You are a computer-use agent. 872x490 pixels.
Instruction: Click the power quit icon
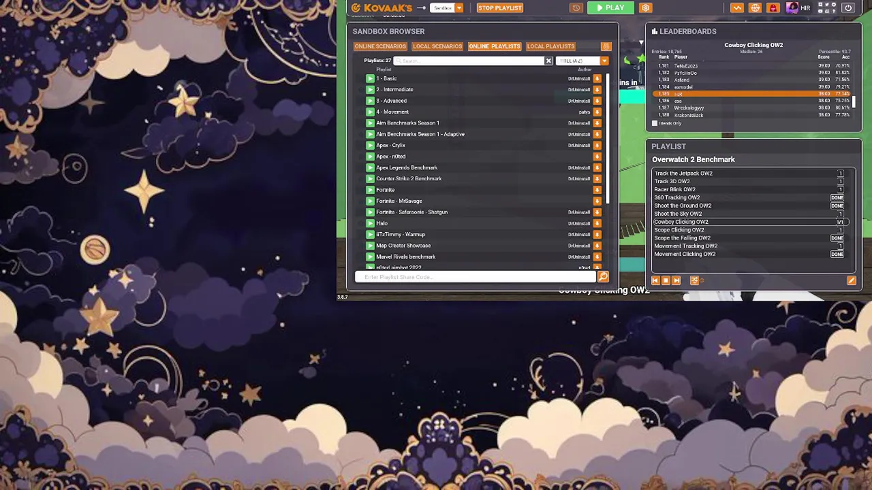pos(848,8)
